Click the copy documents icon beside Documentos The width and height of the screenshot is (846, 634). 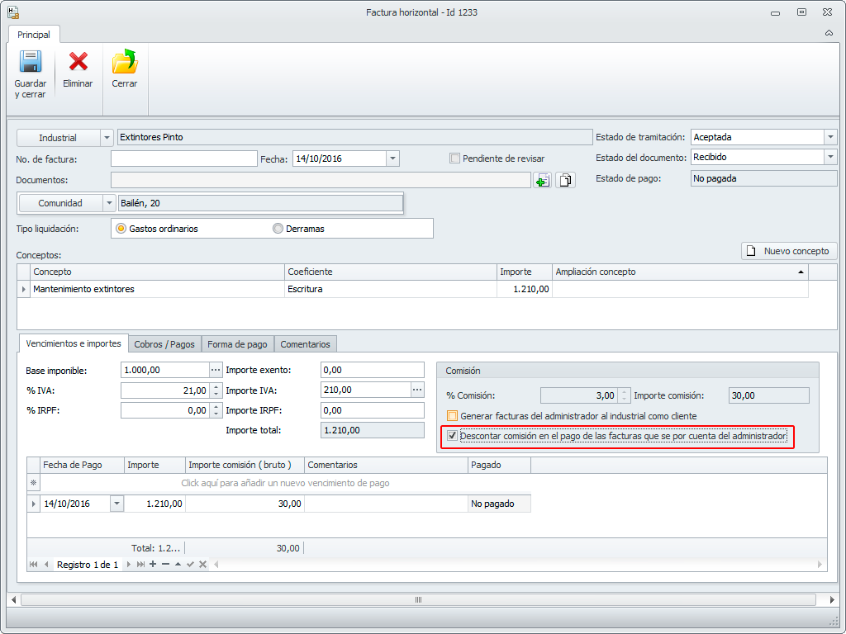click(x=565, y=180)
